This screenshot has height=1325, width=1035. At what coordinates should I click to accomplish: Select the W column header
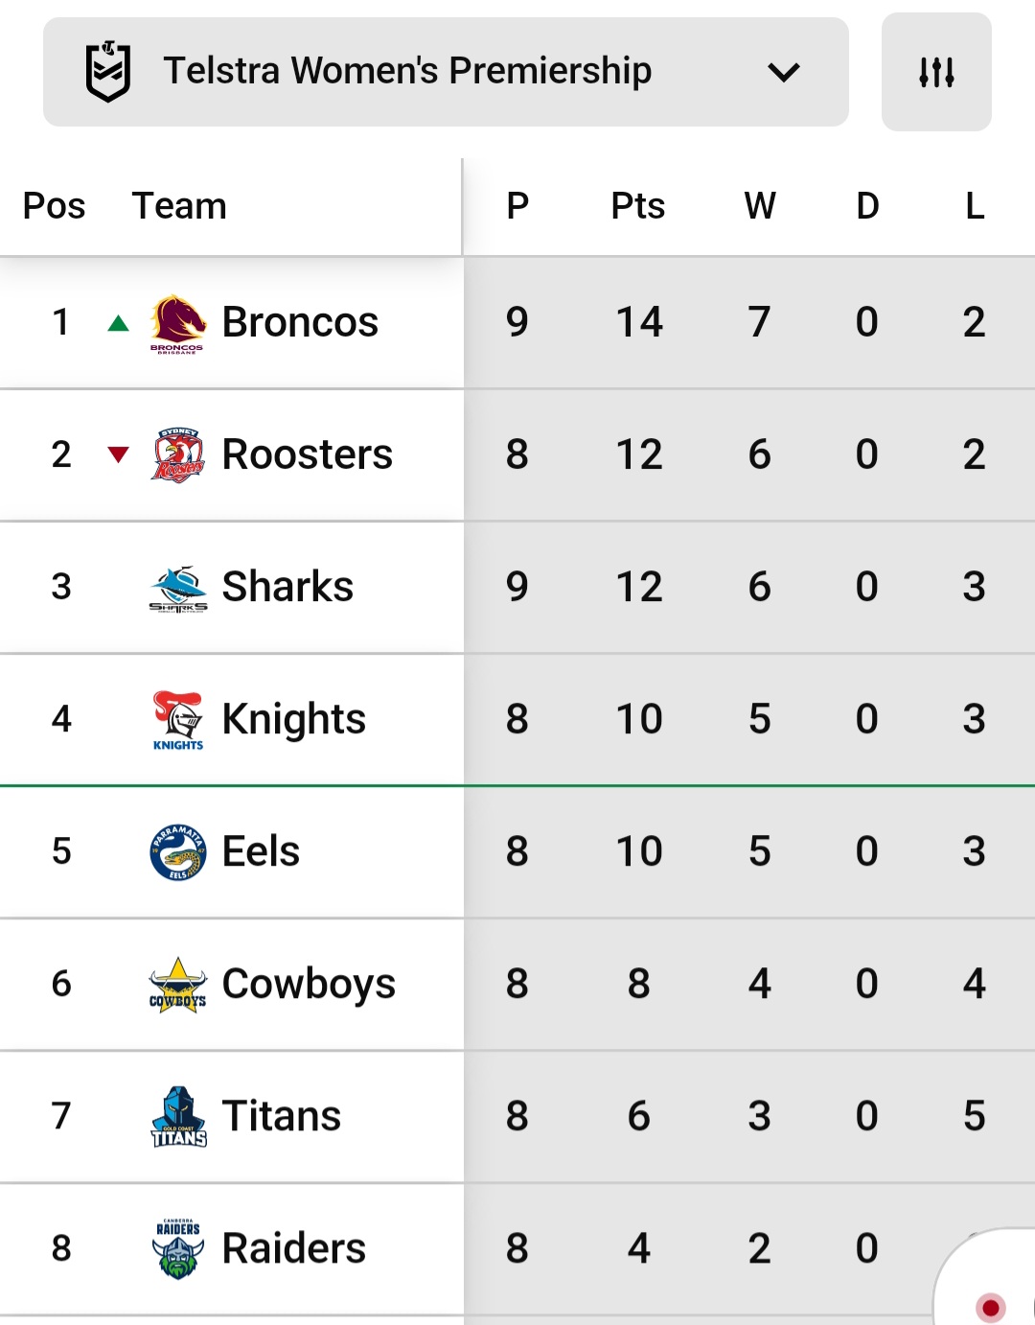pos(760,205)
